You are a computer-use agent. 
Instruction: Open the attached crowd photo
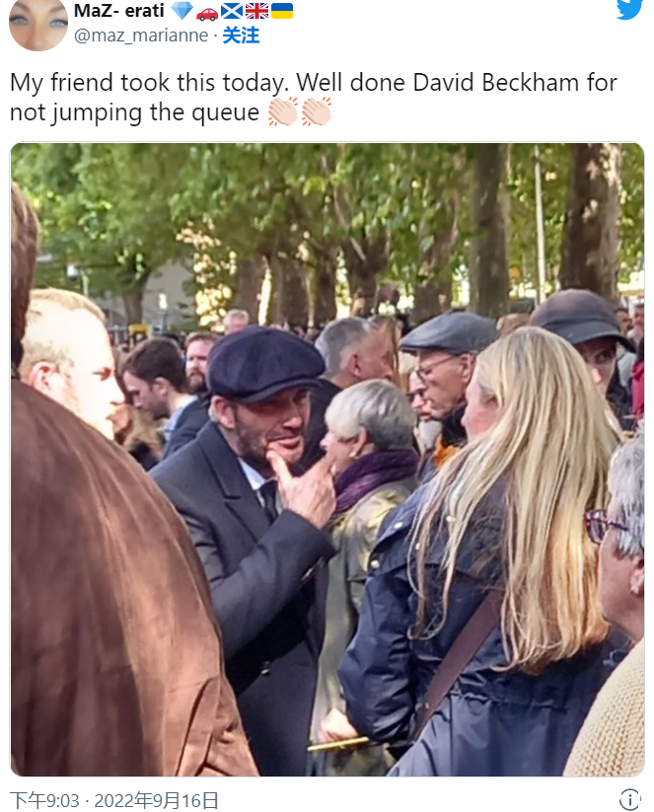pyautogui.click(x=327, y=460)
